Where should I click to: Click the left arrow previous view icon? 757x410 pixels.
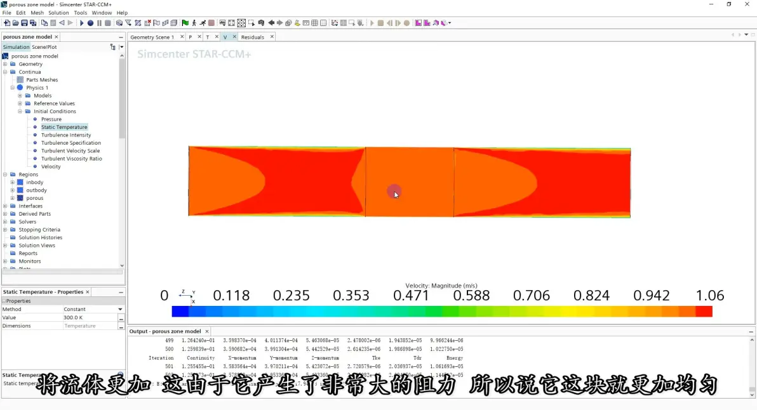[x=271, y=23]
